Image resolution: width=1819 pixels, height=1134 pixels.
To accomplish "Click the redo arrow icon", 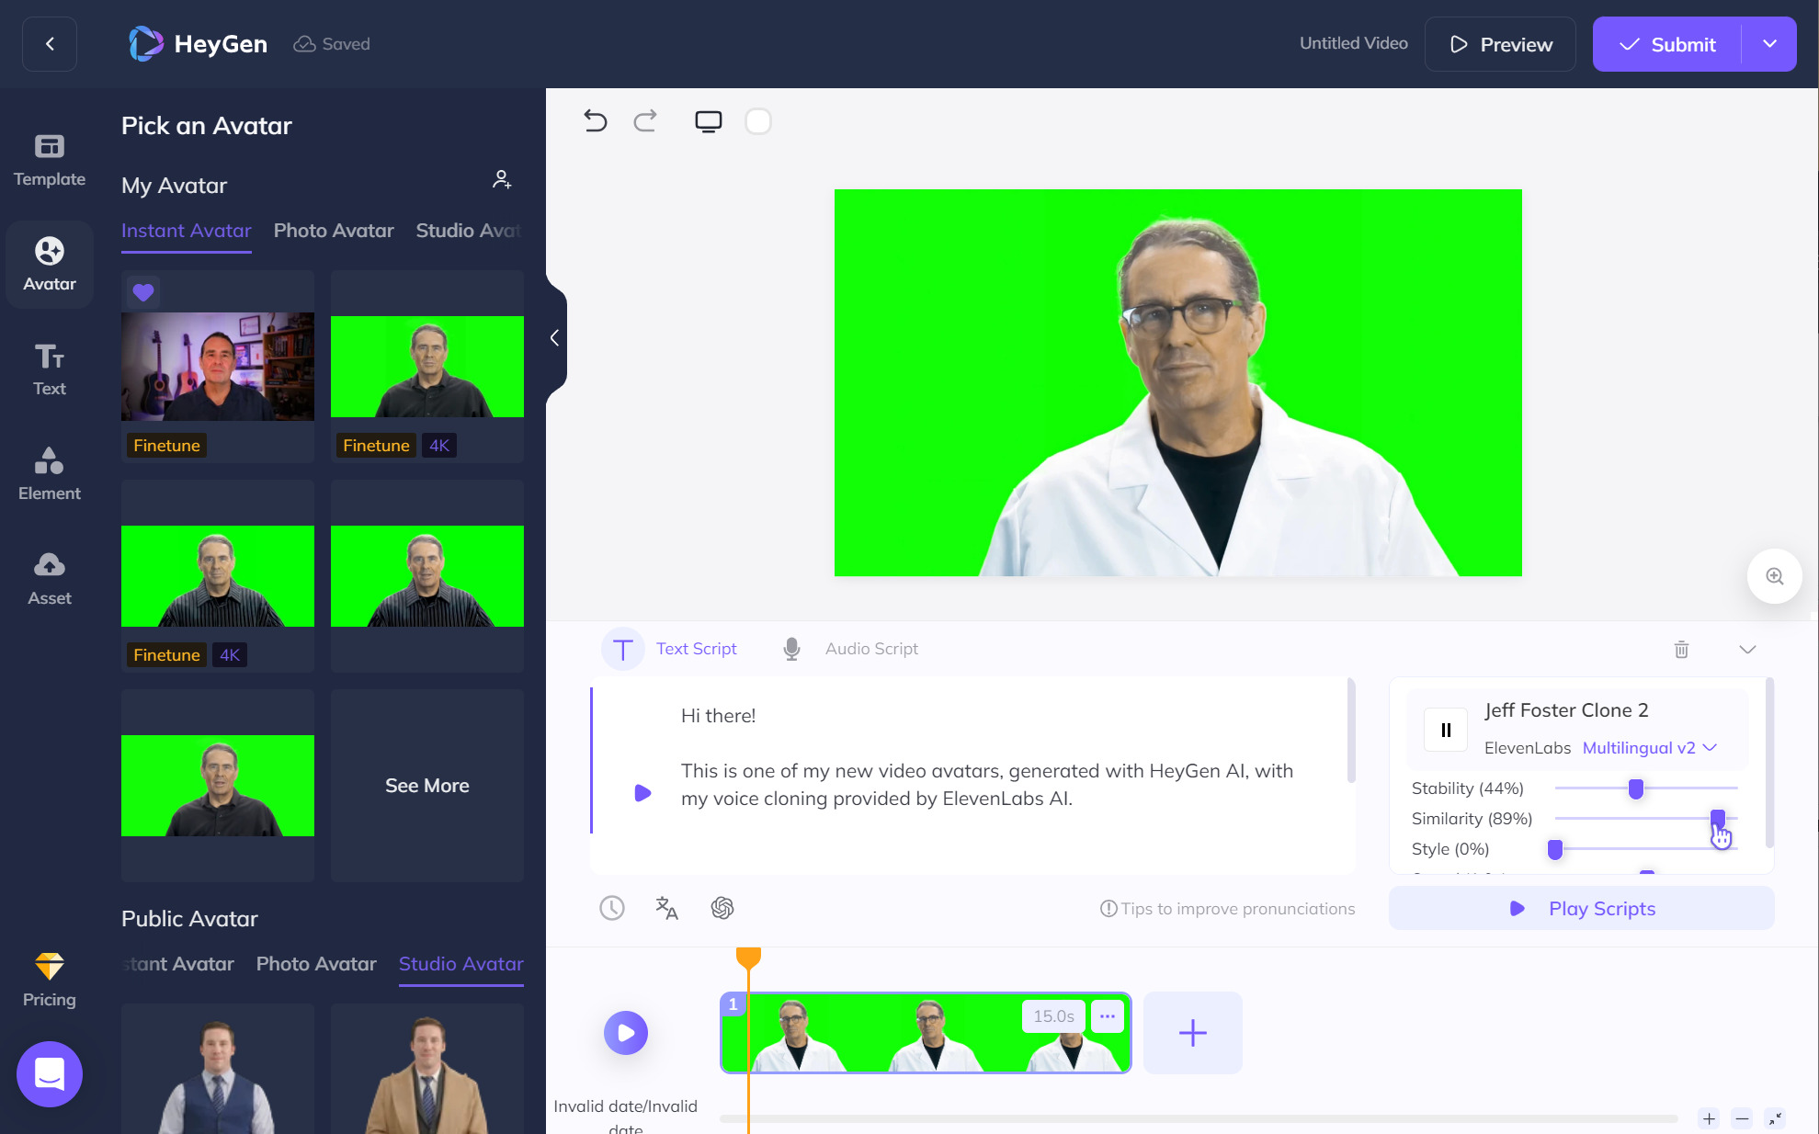I will coord(645,121).
